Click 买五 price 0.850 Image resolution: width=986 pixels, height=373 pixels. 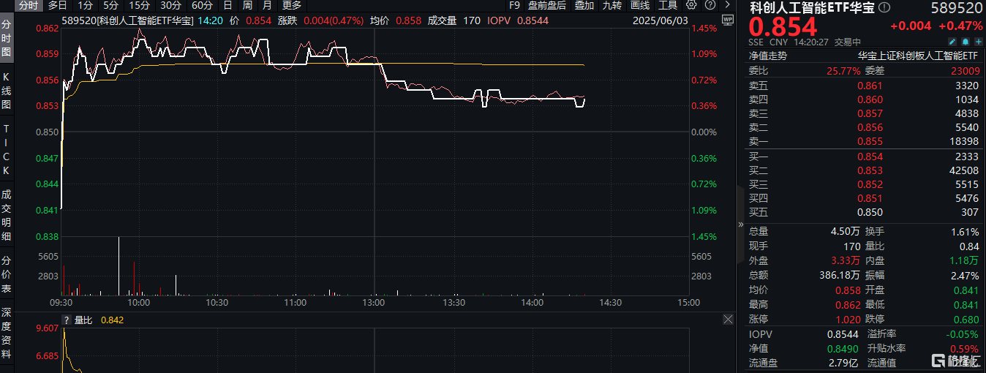(870, 212)
